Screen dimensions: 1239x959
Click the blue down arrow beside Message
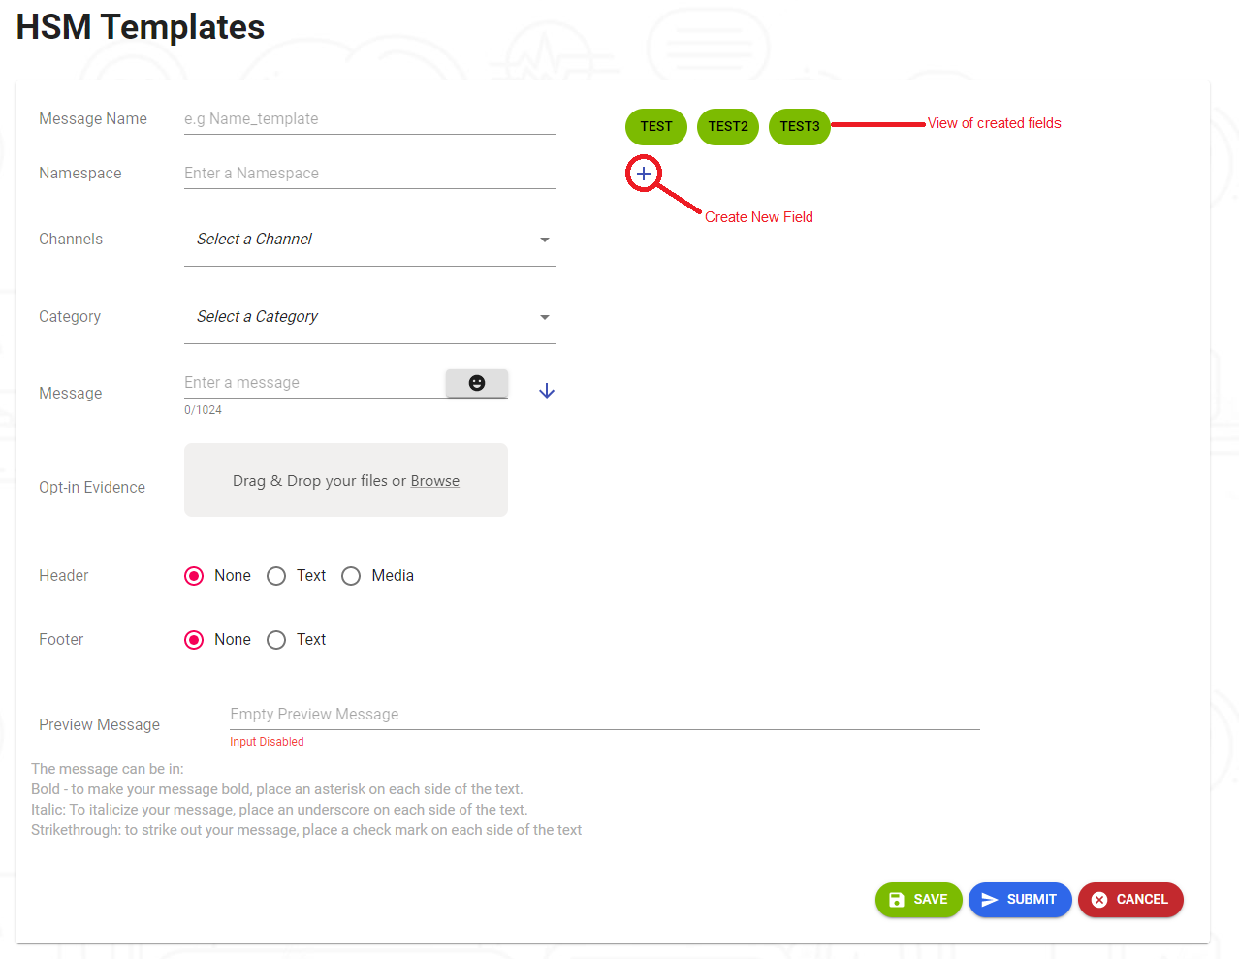pyautogui.click(x=547, y=391)
